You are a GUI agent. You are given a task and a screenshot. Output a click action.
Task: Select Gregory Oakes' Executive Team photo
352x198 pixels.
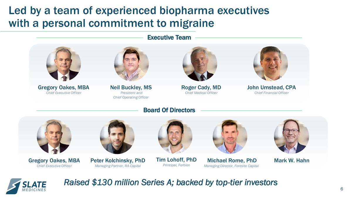click(x=64, y=64)
